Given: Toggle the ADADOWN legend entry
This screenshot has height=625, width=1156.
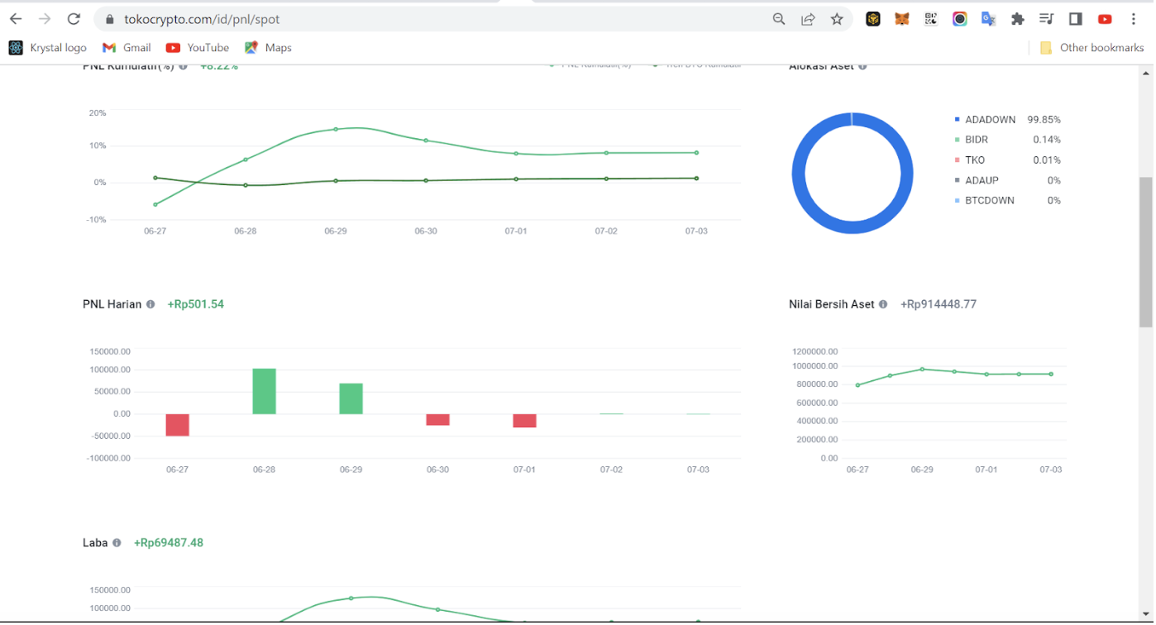Looking at the screenshot, I should click(985, 120).
